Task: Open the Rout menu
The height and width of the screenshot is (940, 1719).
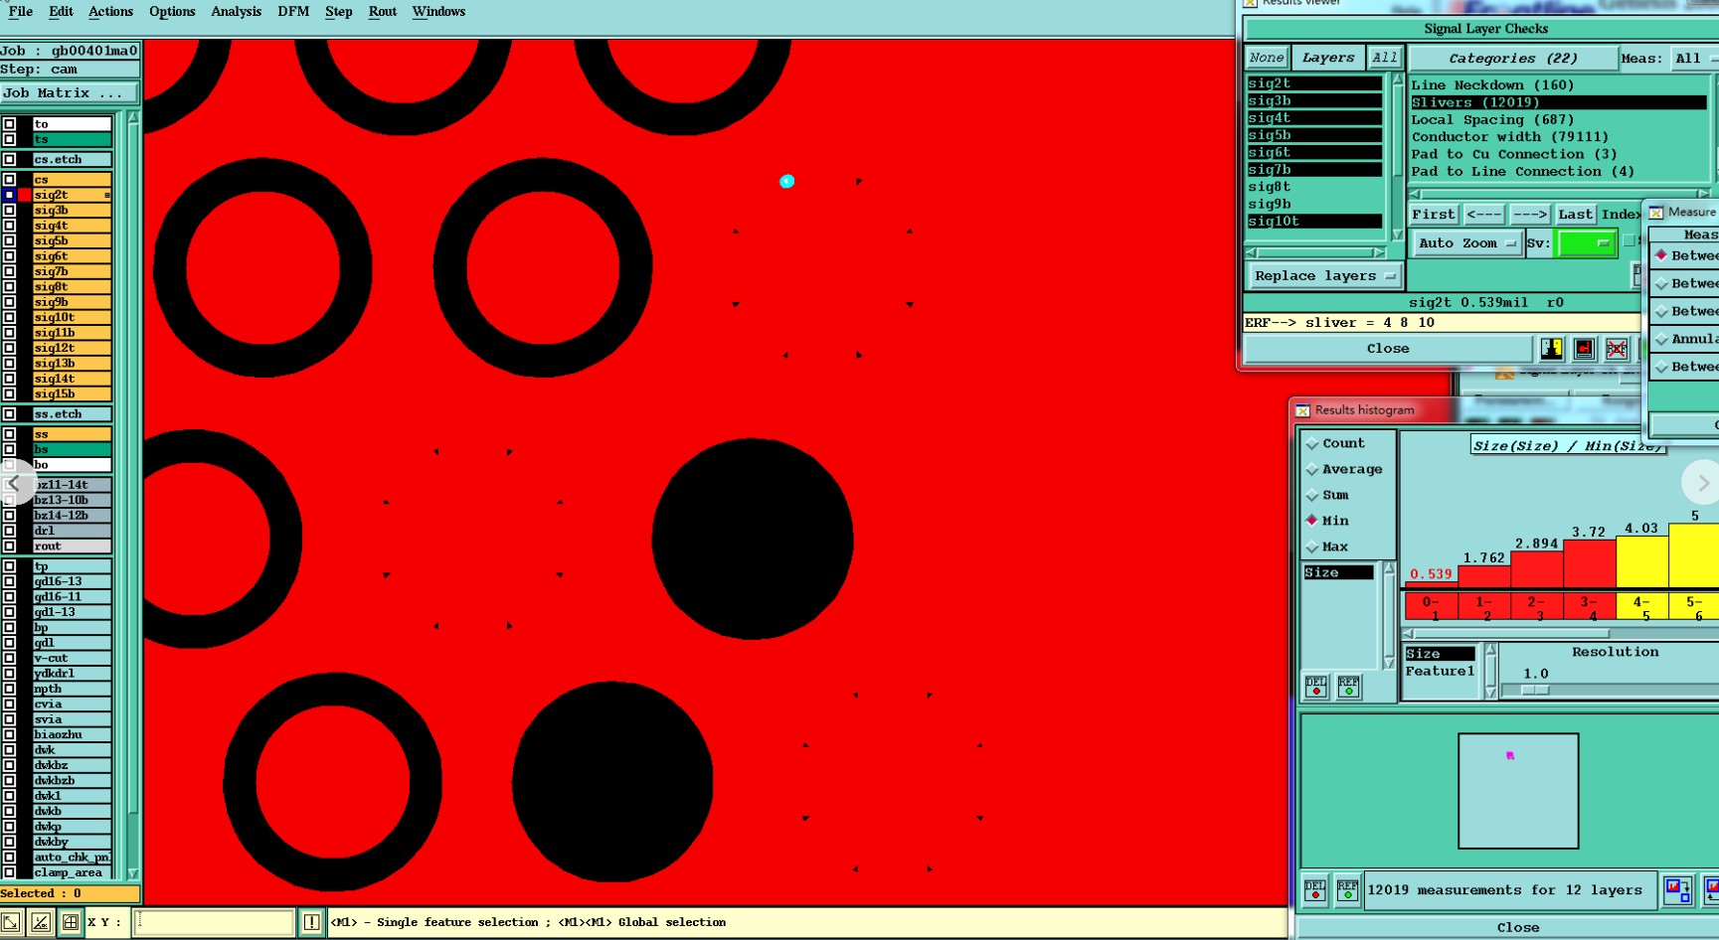Action: pyautogui.click(x=382, y=12)
